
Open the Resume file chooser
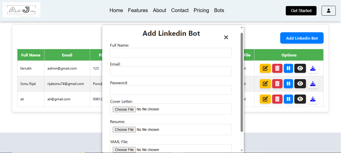124,129
